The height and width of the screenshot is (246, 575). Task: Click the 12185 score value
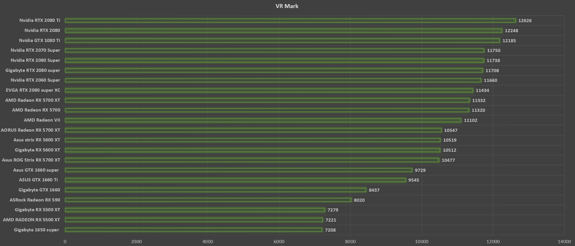click(509, 41)
